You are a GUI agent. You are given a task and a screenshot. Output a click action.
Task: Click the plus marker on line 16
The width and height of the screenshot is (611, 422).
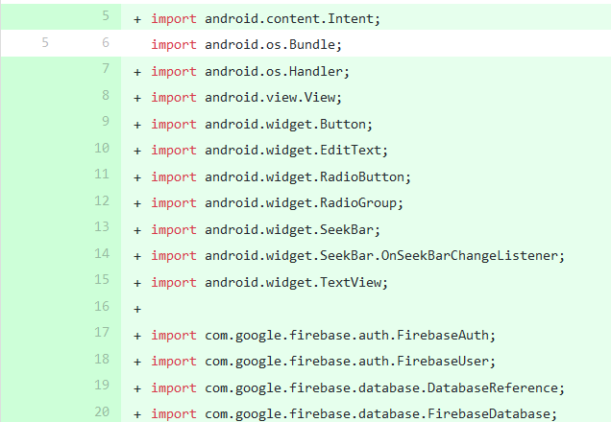137,309
